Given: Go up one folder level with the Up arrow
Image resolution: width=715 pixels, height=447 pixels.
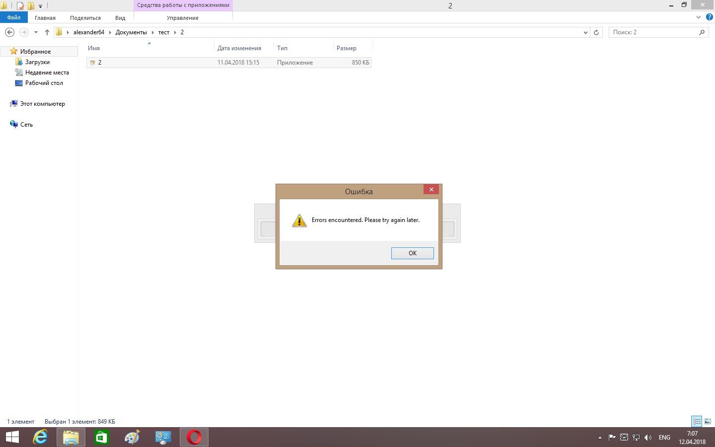Looking at the screenshot, I should point(47,32).
